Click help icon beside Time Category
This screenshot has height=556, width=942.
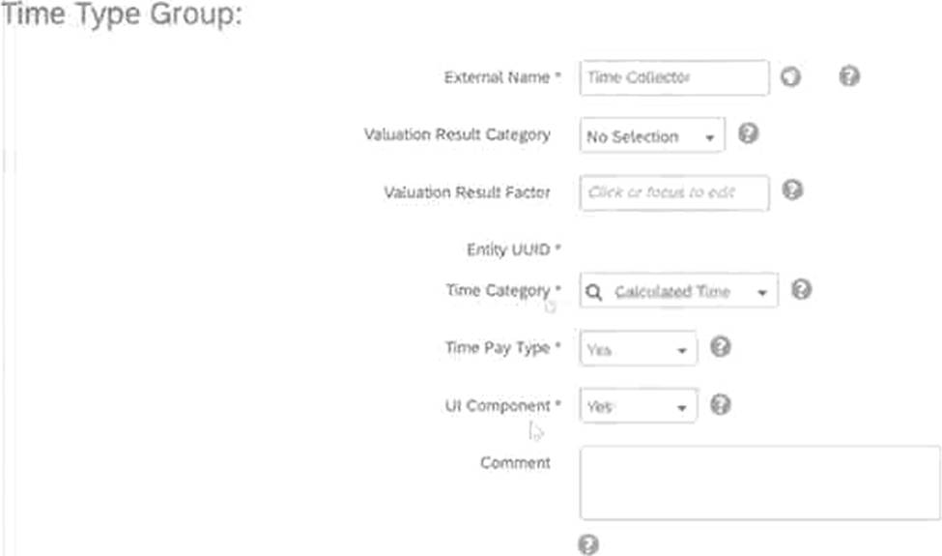801,290
